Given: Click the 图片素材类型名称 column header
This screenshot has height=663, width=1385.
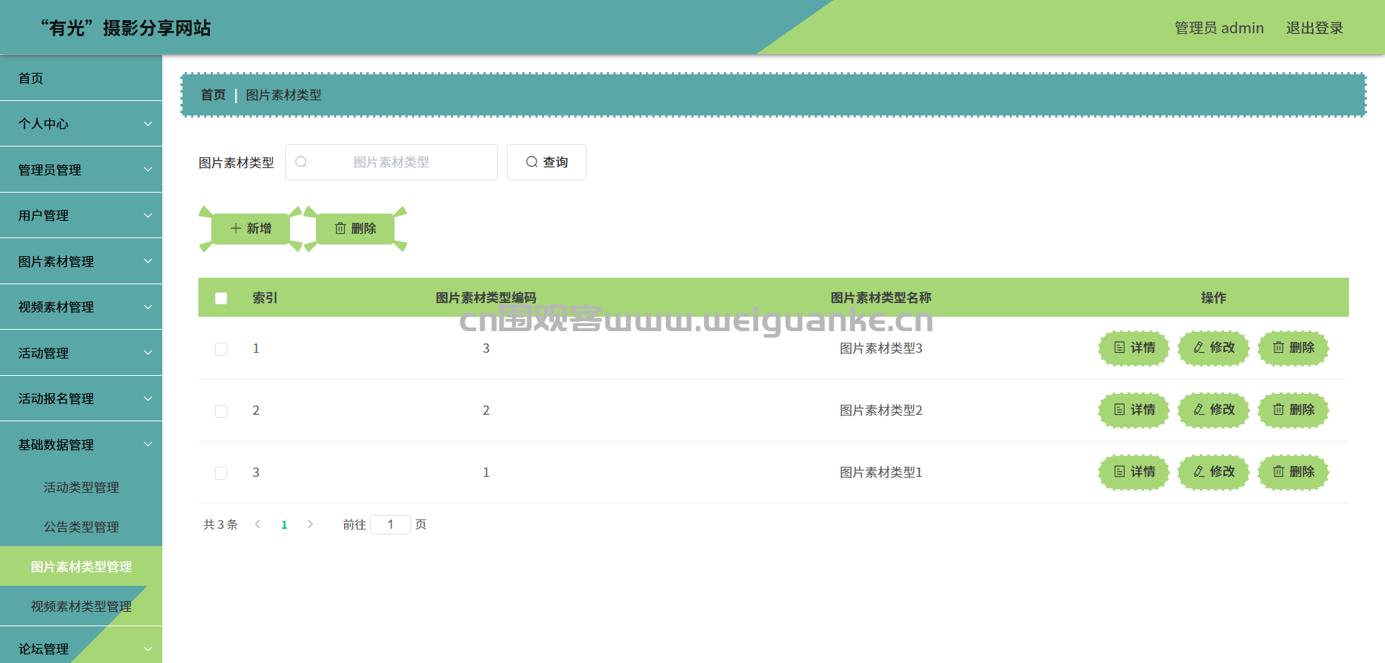Looking at the screenshot, I should point(881,298).
